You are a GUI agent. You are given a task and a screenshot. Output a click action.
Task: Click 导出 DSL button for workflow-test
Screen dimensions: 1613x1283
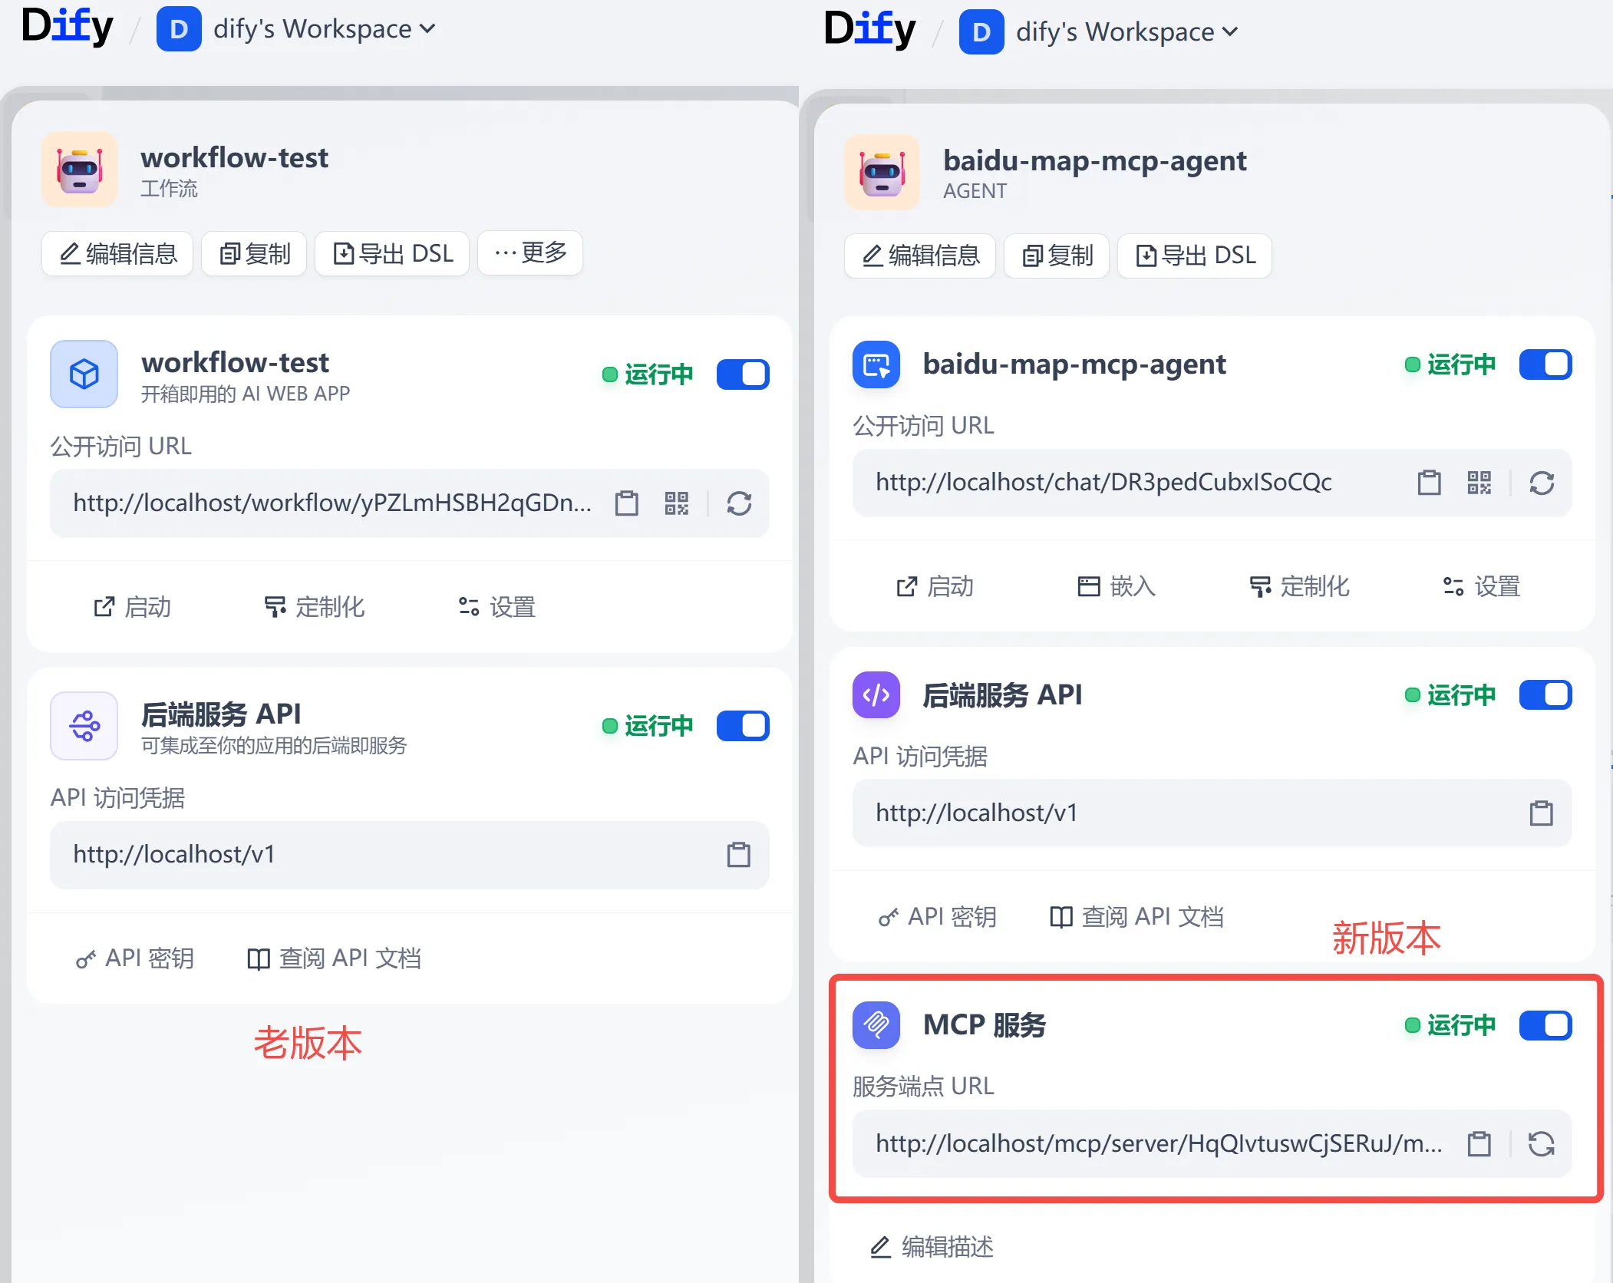(x=392, y=253)
